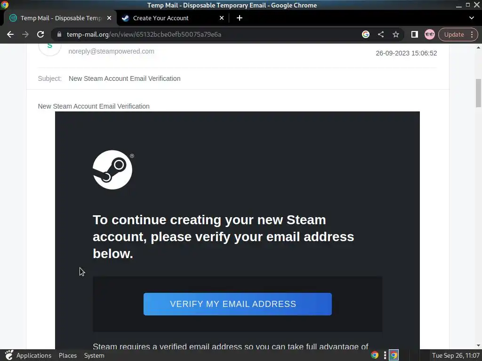Share this page icon
Screen dimensions: 482x361
tap(380, 34)
